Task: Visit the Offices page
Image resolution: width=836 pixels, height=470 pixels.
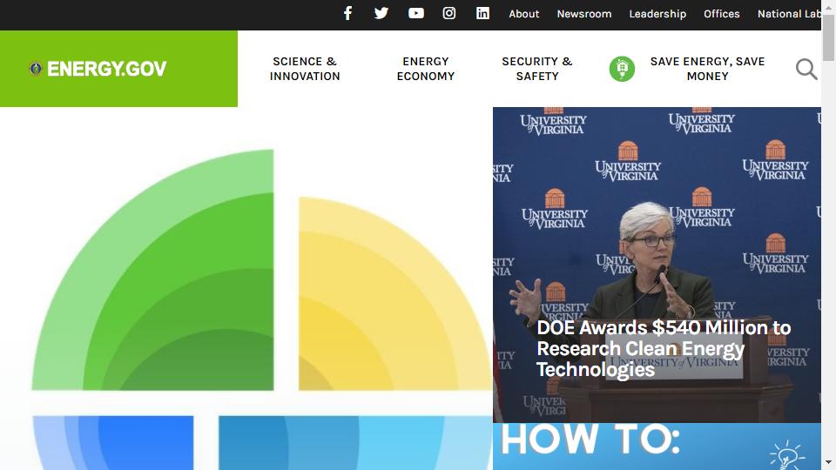Action: [x=721, y=14]
